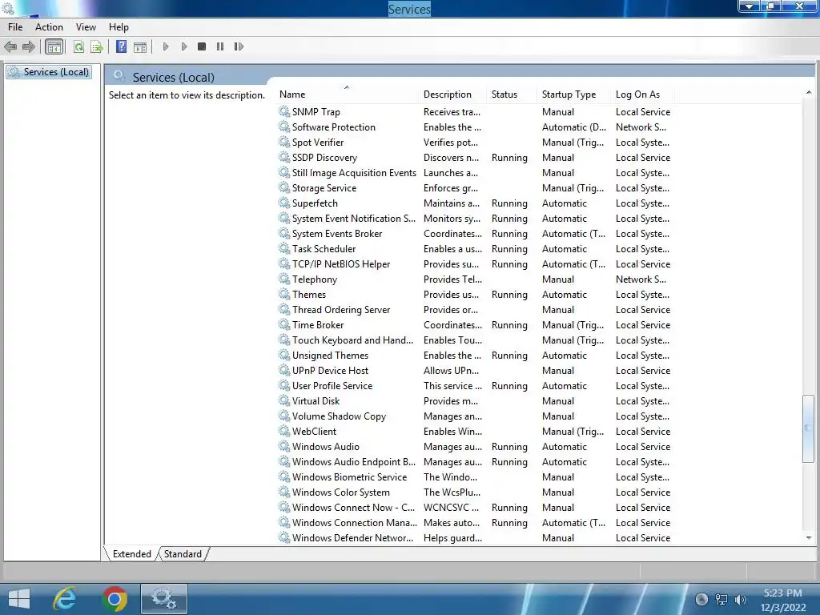The height and width of the screenshot is (615, 820).
Task: Open the Help menu
Action: coord(119,27)
